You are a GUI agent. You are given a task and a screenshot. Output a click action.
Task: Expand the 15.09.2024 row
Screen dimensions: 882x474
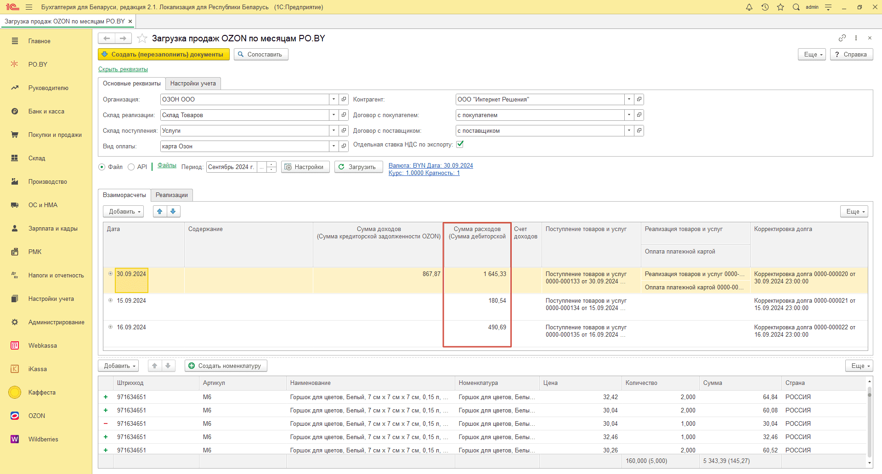pyautogui.click(x=110, y=300)
